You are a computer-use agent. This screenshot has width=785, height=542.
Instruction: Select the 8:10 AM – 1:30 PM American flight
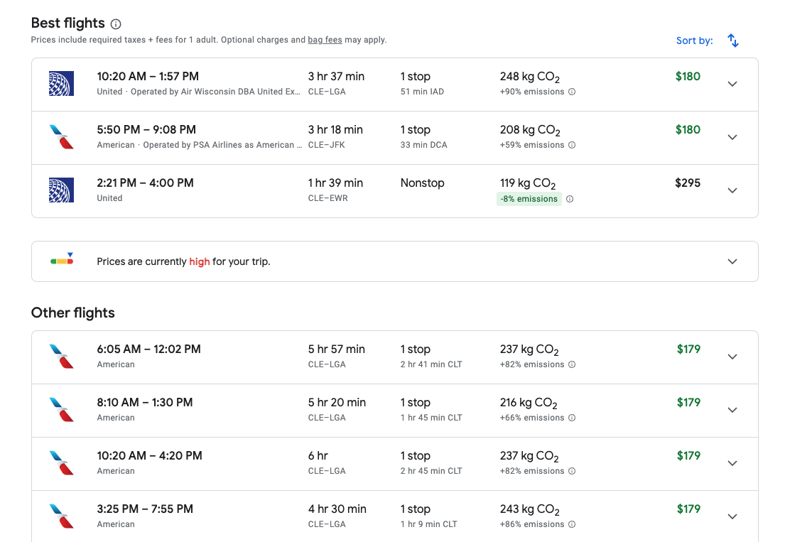(x=355, y=410)
